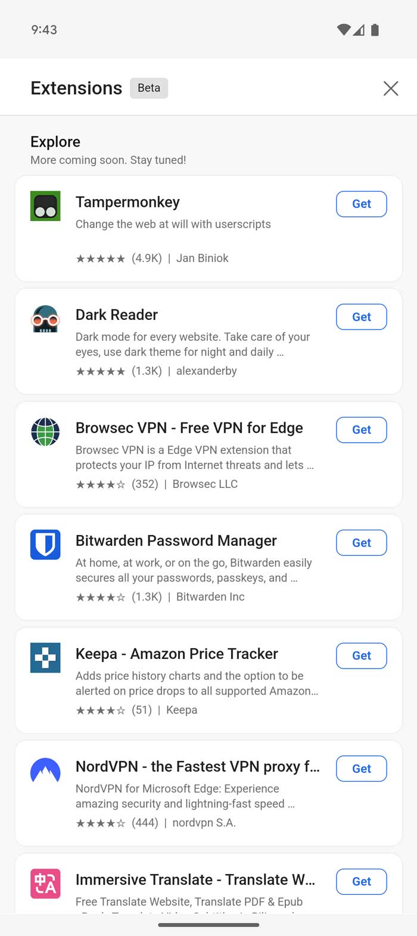Get the Tampermonkey extension
This screenshot has width=417, height=936.
[362, 204]
